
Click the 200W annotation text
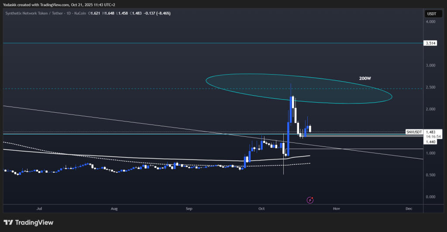[365, 78]
